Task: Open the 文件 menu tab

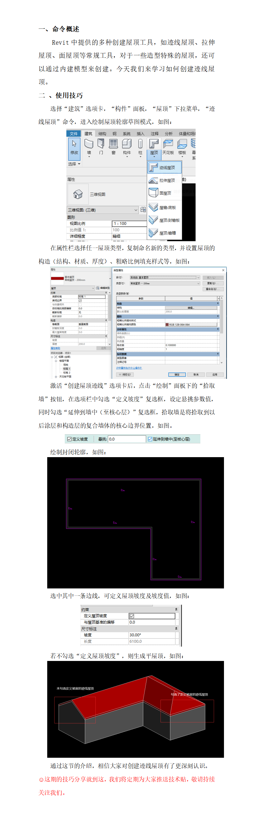Action: 73,134
